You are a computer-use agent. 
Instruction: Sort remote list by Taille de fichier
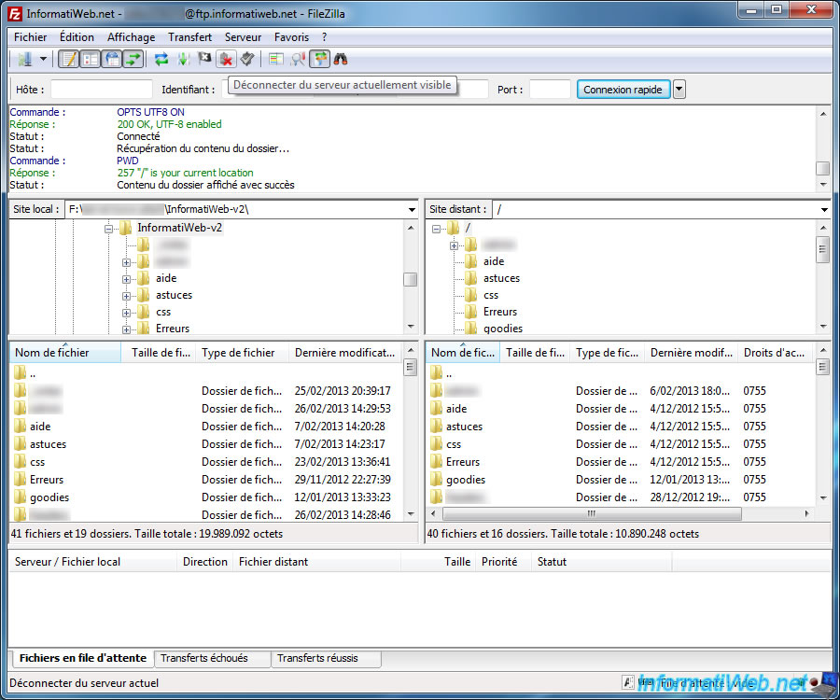coord(535,353)
